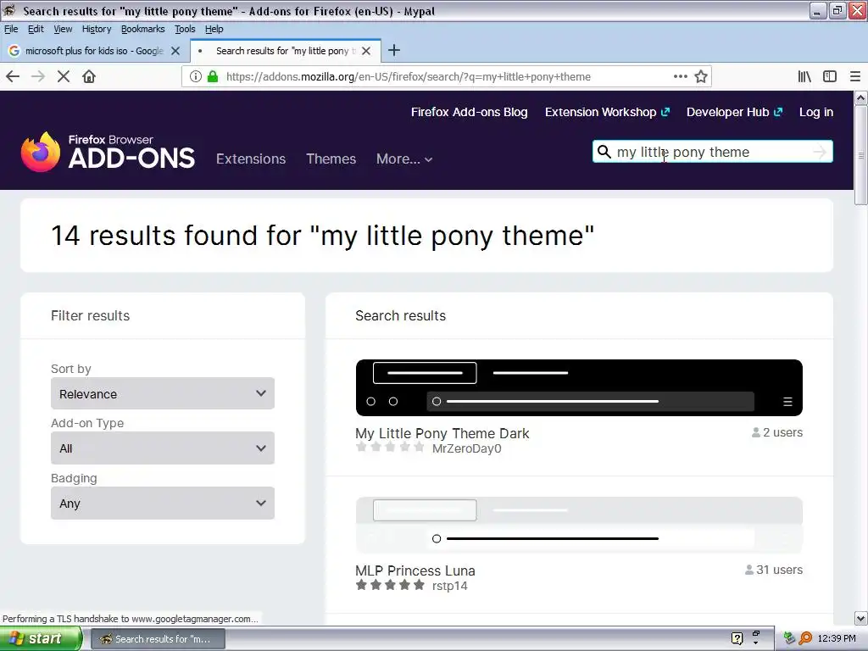Submit search with the arrow icon
Viewport: 868px width, 651px height.
coord(820,152)
